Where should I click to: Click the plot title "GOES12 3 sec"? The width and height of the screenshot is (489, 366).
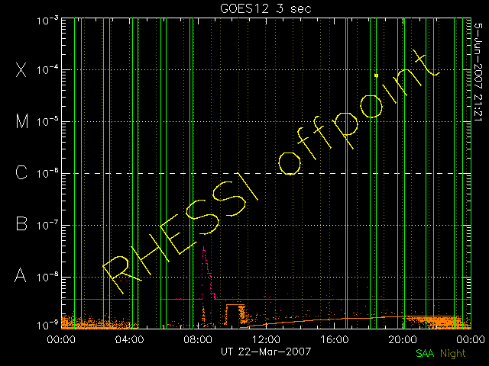(266, 8)
